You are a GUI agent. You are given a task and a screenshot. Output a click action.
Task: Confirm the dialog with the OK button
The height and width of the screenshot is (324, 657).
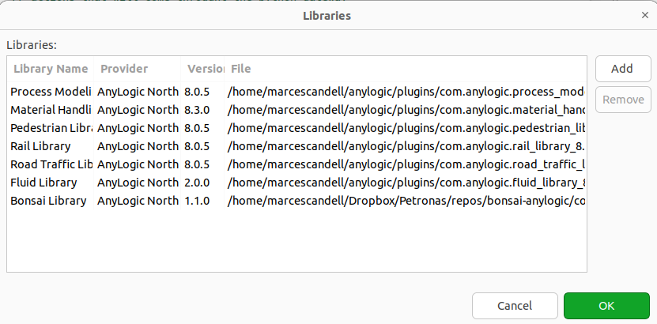(606, 306)
